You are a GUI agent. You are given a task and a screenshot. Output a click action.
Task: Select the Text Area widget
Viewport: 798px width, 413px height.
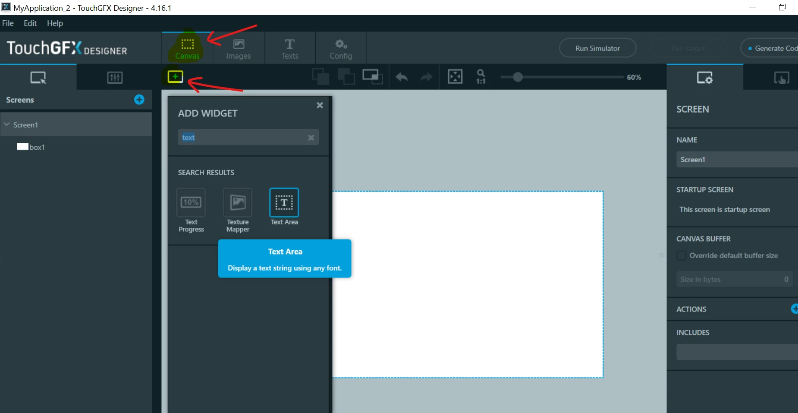click(x=284, y=207)
